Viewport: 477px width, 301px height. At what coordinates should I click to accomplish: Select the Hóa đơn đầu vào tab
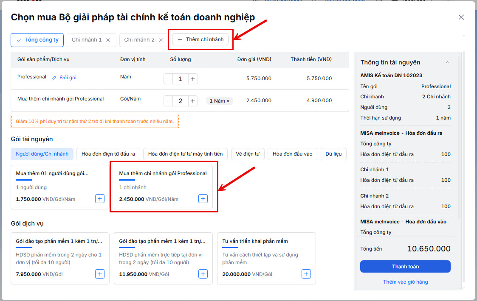[292, 154]
